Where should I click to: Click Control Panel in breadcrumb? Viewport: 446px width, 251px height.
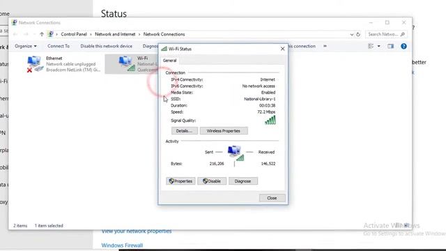tap(74, 34)
